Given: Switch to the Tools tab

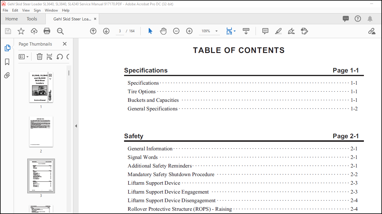Looking at the screenshot, I should pyautogui.click(x=32, y=19).
